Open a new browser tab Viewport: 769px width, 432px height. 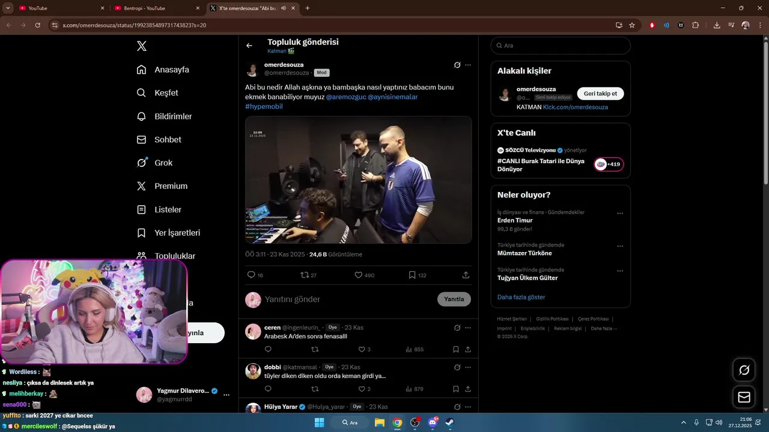pos(308,8)
